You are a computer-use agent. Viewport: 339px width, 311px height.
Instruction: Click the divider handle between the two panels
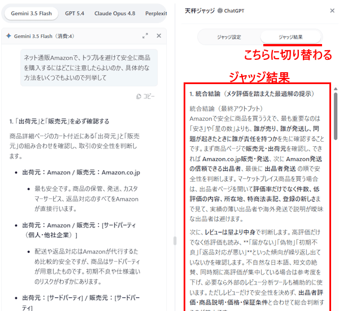(175, 240)
